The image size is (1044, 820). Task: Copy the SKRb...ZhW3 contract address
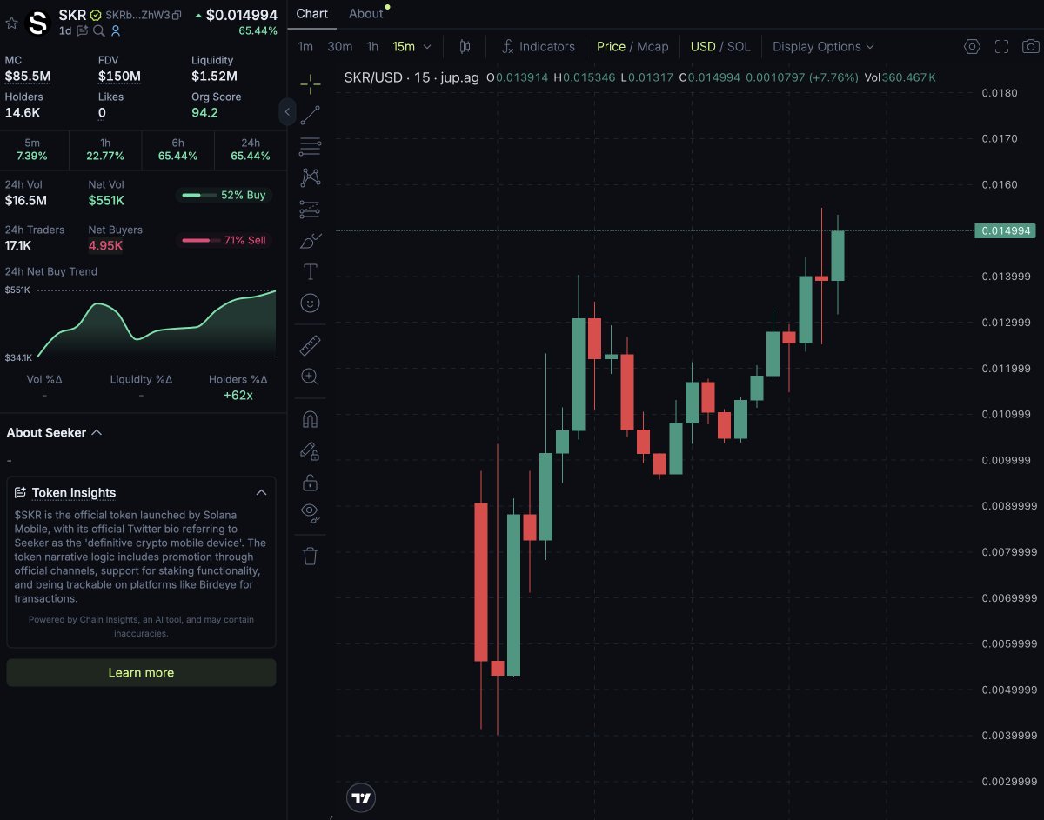click(x=177, y=16)
